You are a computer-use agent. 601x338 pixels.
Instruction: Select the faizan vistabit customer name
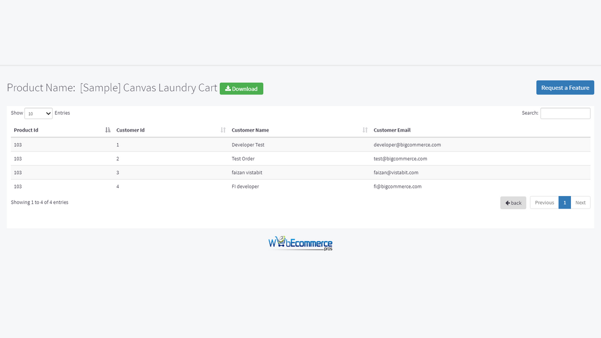click(247, 173)
